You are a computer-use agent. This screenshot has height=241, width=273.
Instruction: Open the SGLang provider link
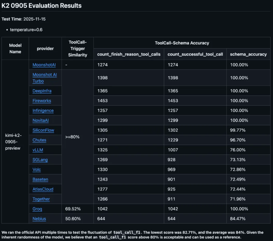click(x=40, y=160)
